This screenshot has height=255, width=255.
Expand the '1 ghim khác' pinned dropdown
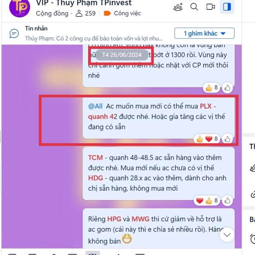click(204, 33)
